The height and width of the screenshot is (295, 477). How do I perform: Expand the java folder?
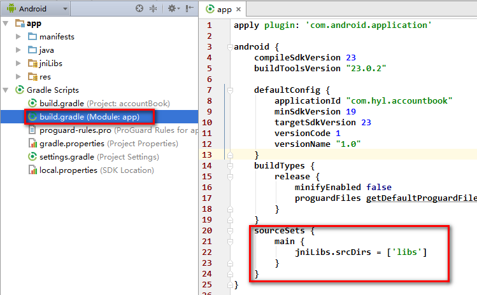18,50
